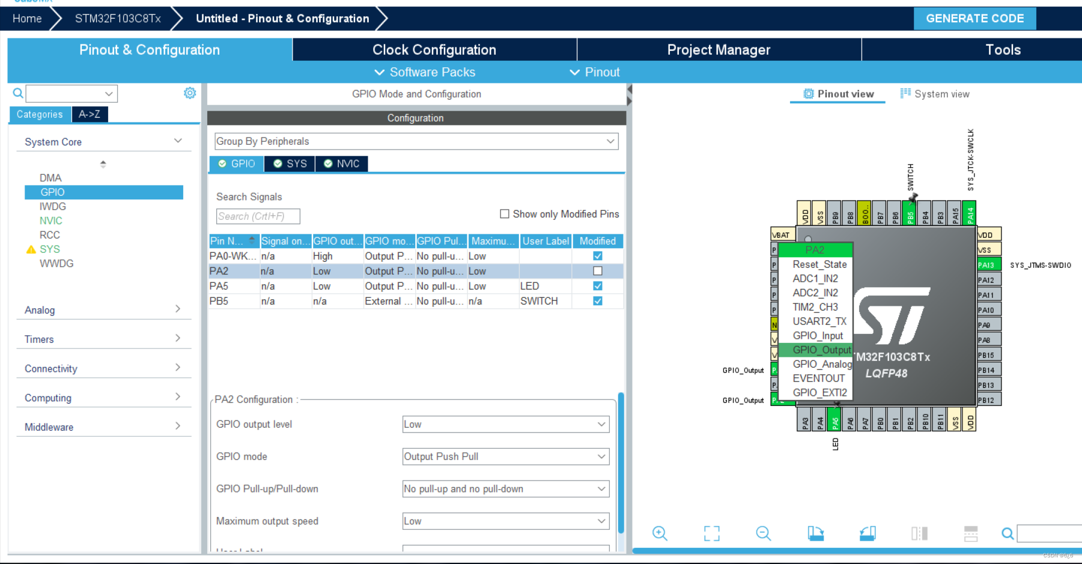Open the GPIO output level dropdown

[x=506, y=424]
